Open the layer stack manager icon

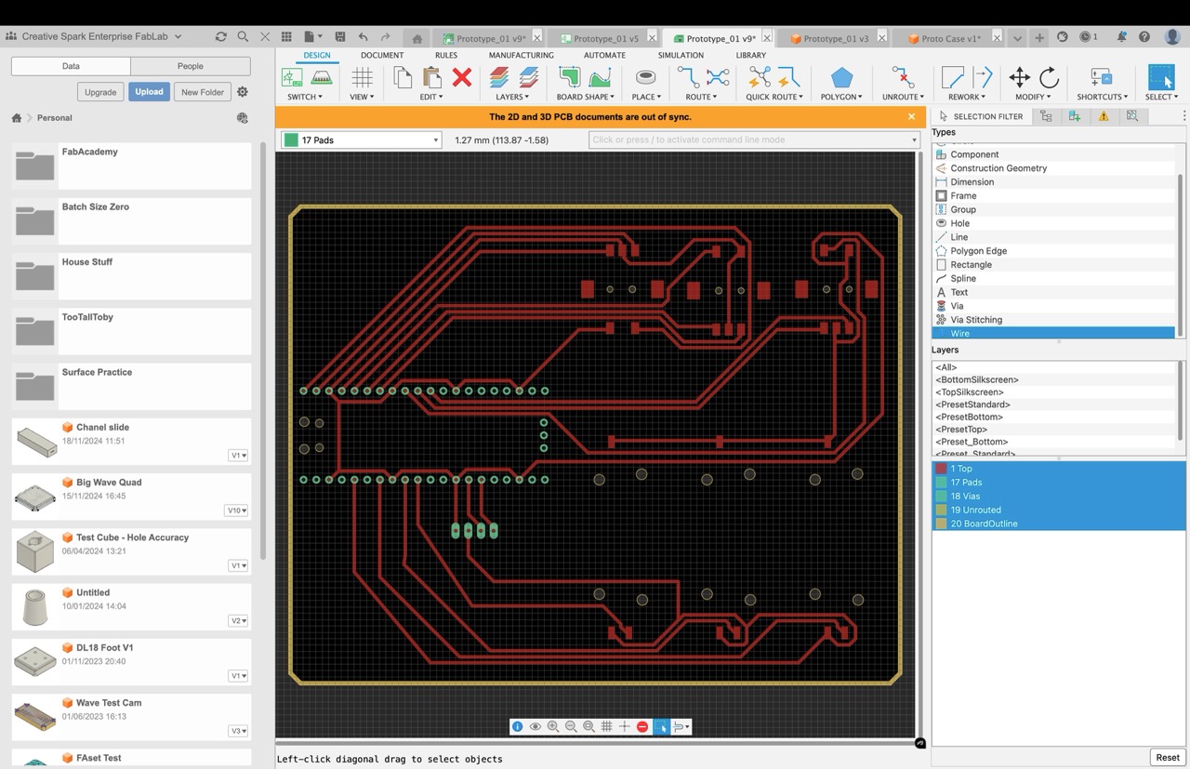coord(499,77)
